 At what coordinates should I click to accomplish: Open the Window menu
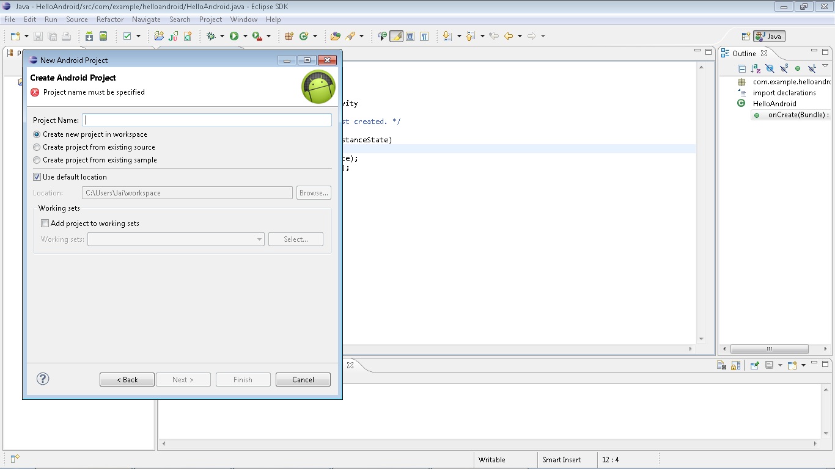pyautogui.click(x=244, y=20)
